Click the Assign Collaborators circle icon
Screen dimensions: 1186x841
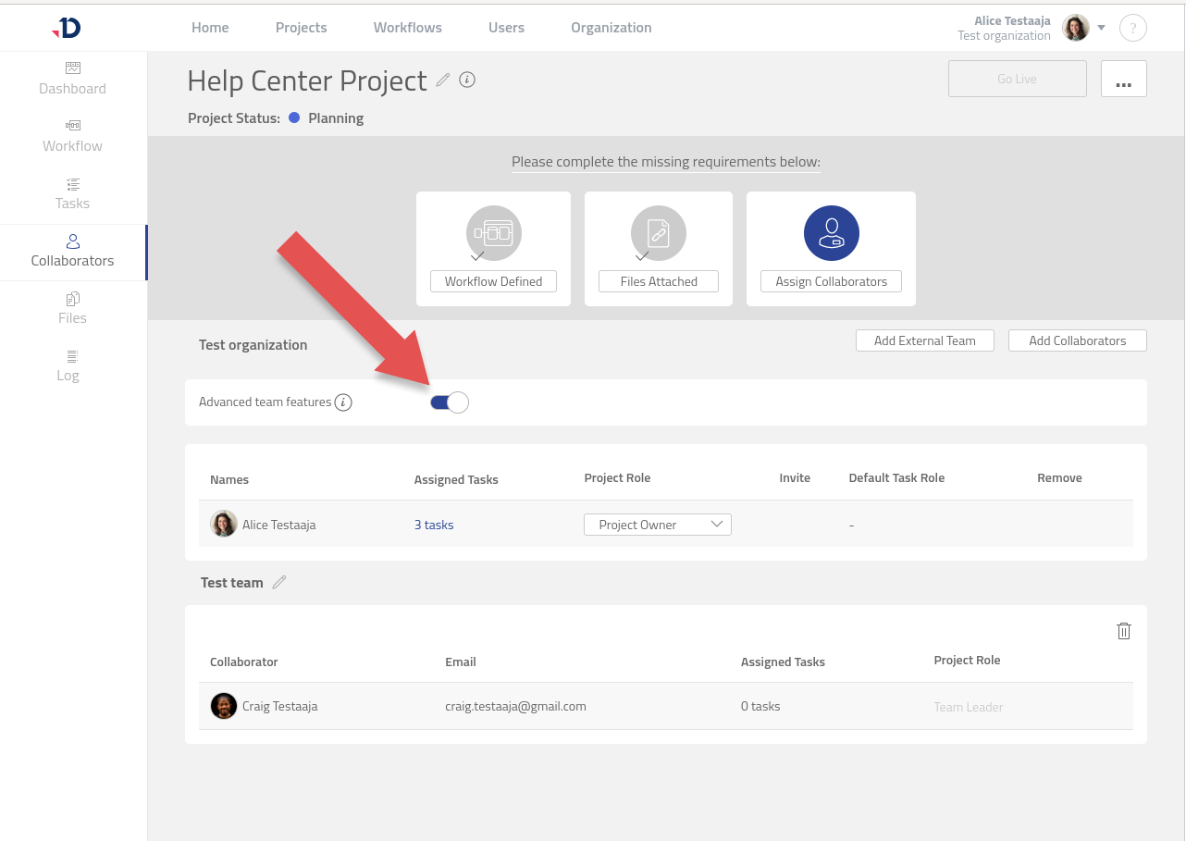pos(831,233)
